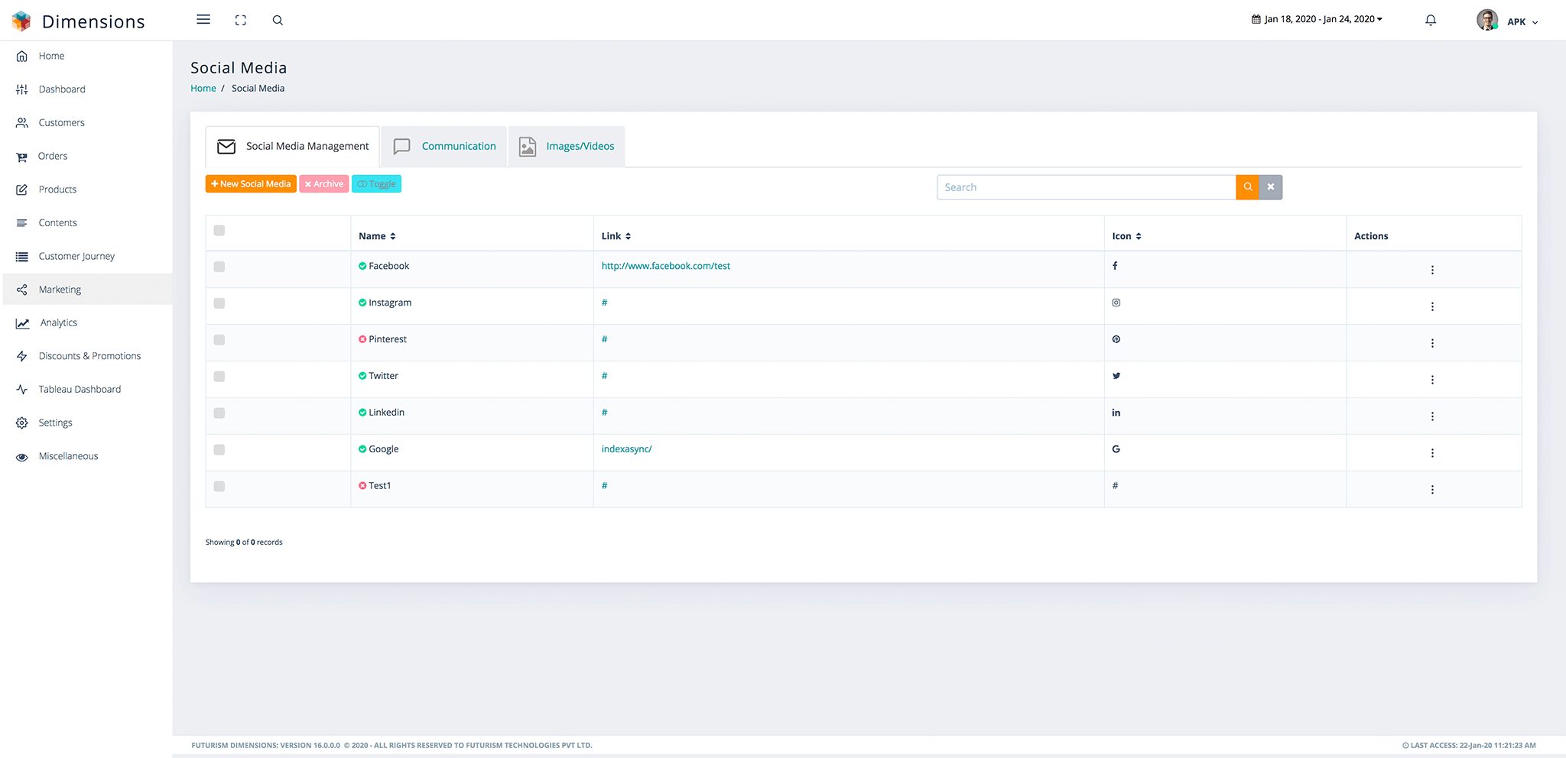Check the Facebook row checkbox

pos(219,267)
